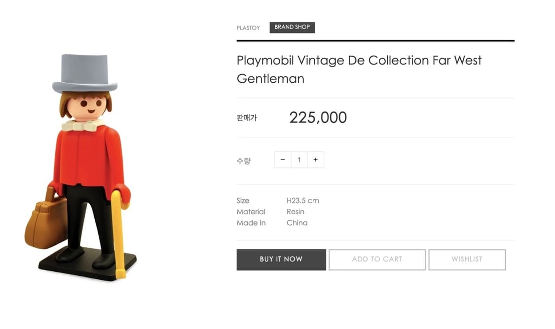
Task: Click the H23.5 cm size value
Action: [302, 200]
